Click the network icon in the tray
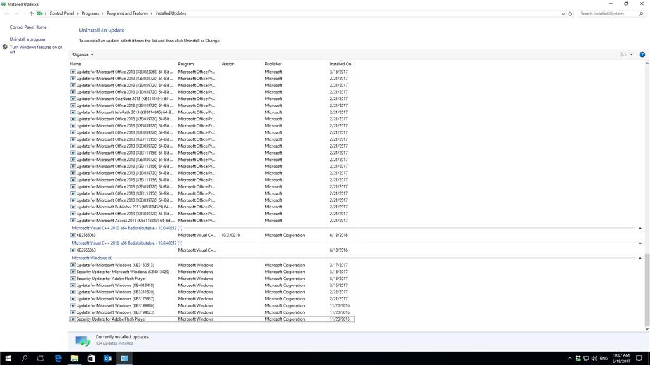650x365 pixels. [586, 359]
